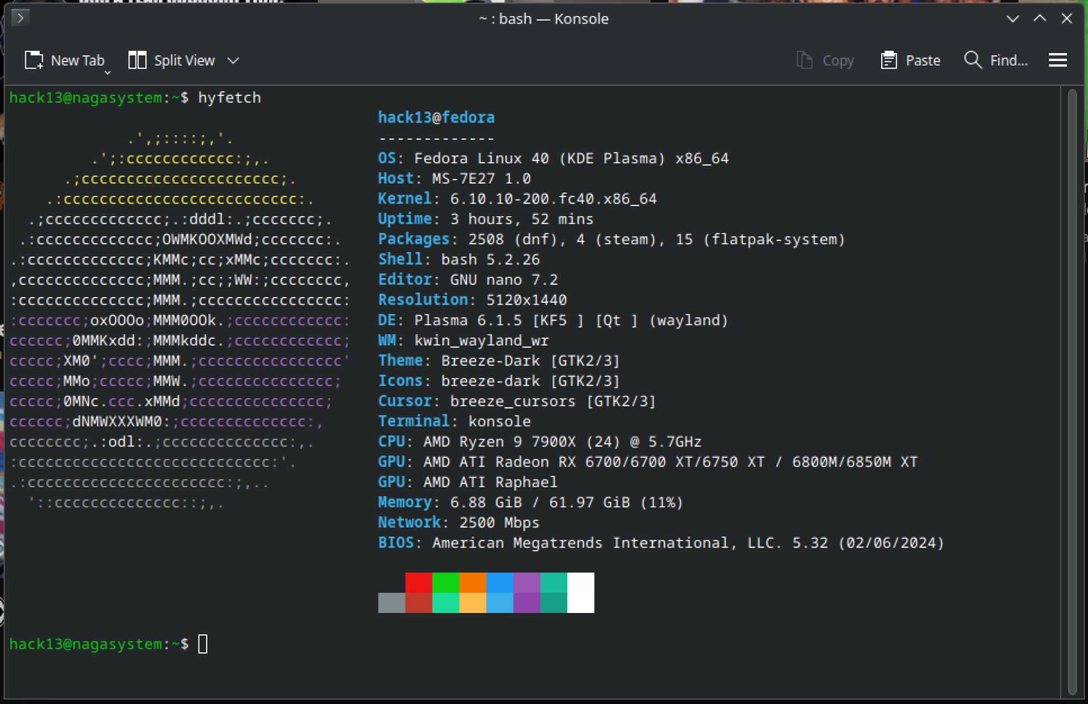Click the terminal cursor at the prompt

(203, 644)
